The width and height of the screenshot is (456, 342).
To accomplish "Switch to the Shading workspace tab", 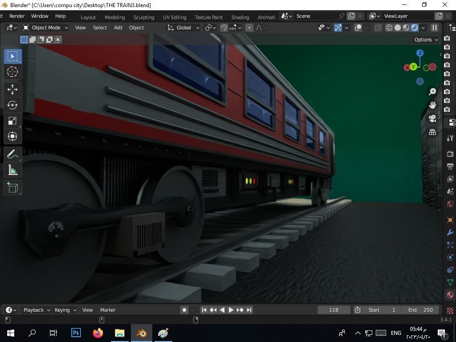I will click(x=240, y=17).
